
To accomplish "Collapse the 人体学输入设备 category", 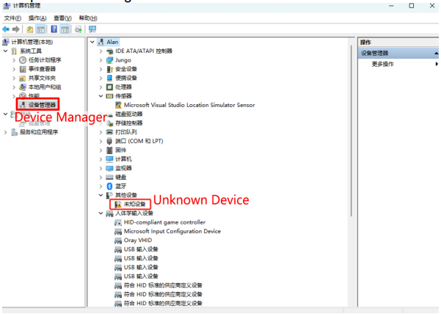I will tap(101, 213).
